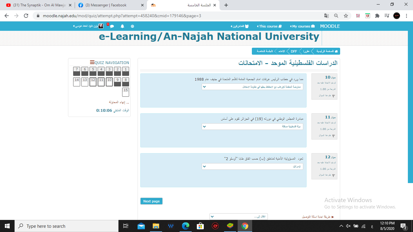This screenshot has width=413, height=232.
Task: Click the MOODLE brand link
Action: pos(330,26)
